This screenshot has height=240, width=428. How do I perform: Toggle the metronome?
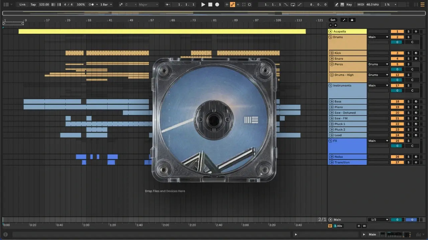pyautogui.click(x=91, y=5)
